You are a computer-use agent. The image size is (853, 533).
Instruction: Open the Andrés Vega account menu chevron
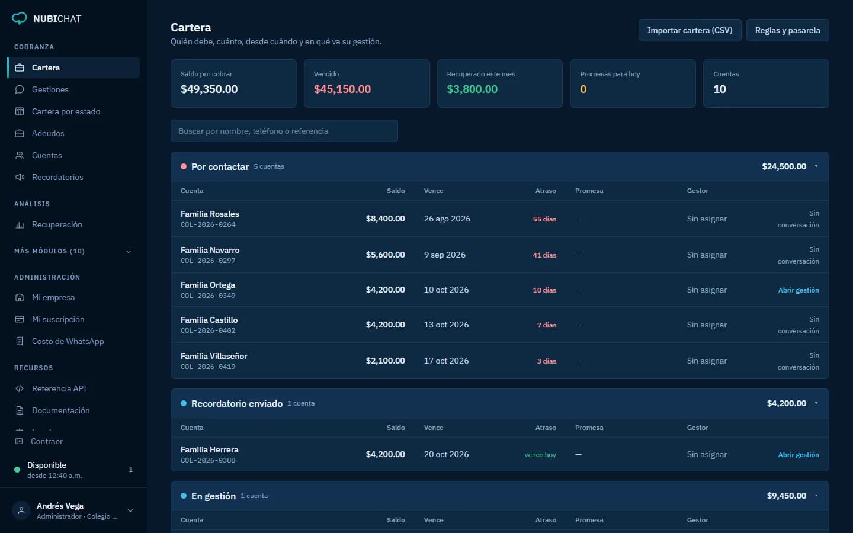[130, 510]
